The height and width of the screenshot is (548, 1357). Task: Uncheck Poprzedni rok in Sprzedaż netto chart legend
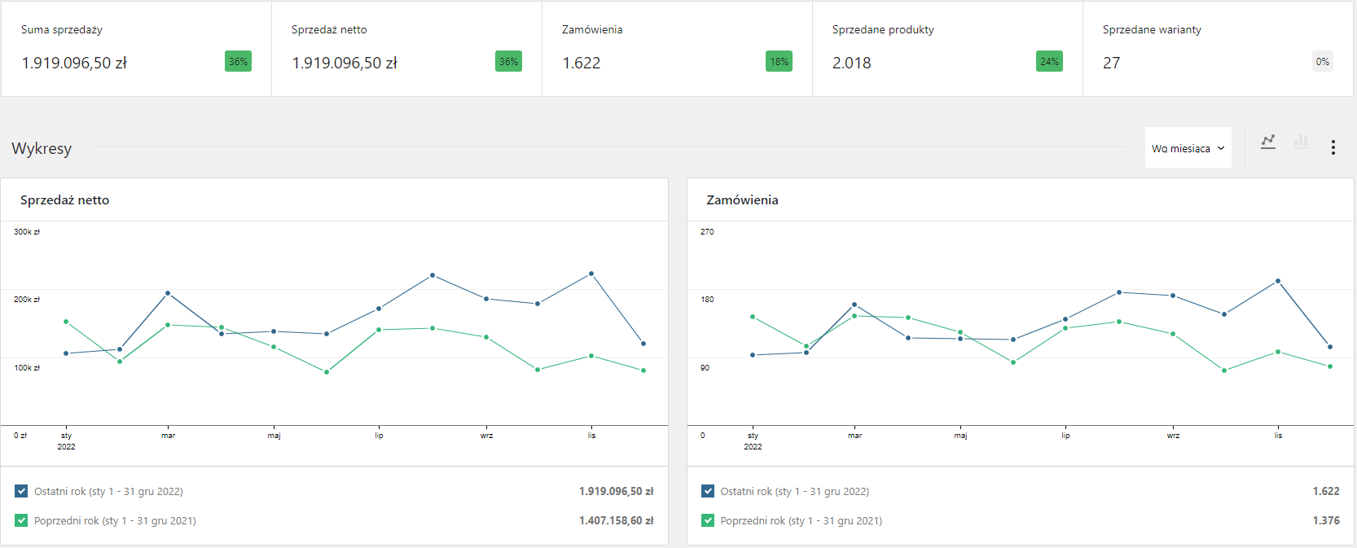click(21, 520)
